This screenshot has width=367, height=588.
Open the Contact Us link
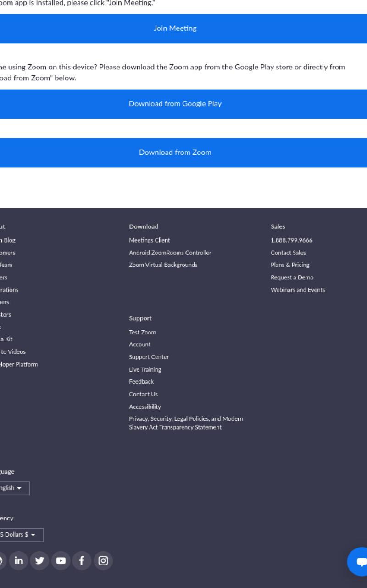click(143, 394)
